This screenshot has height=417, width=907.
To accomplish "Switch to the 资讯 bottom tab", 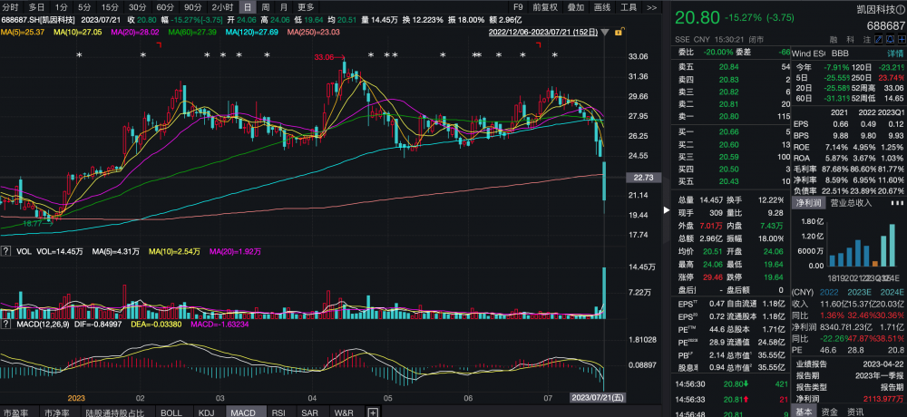I will [855, 412].
